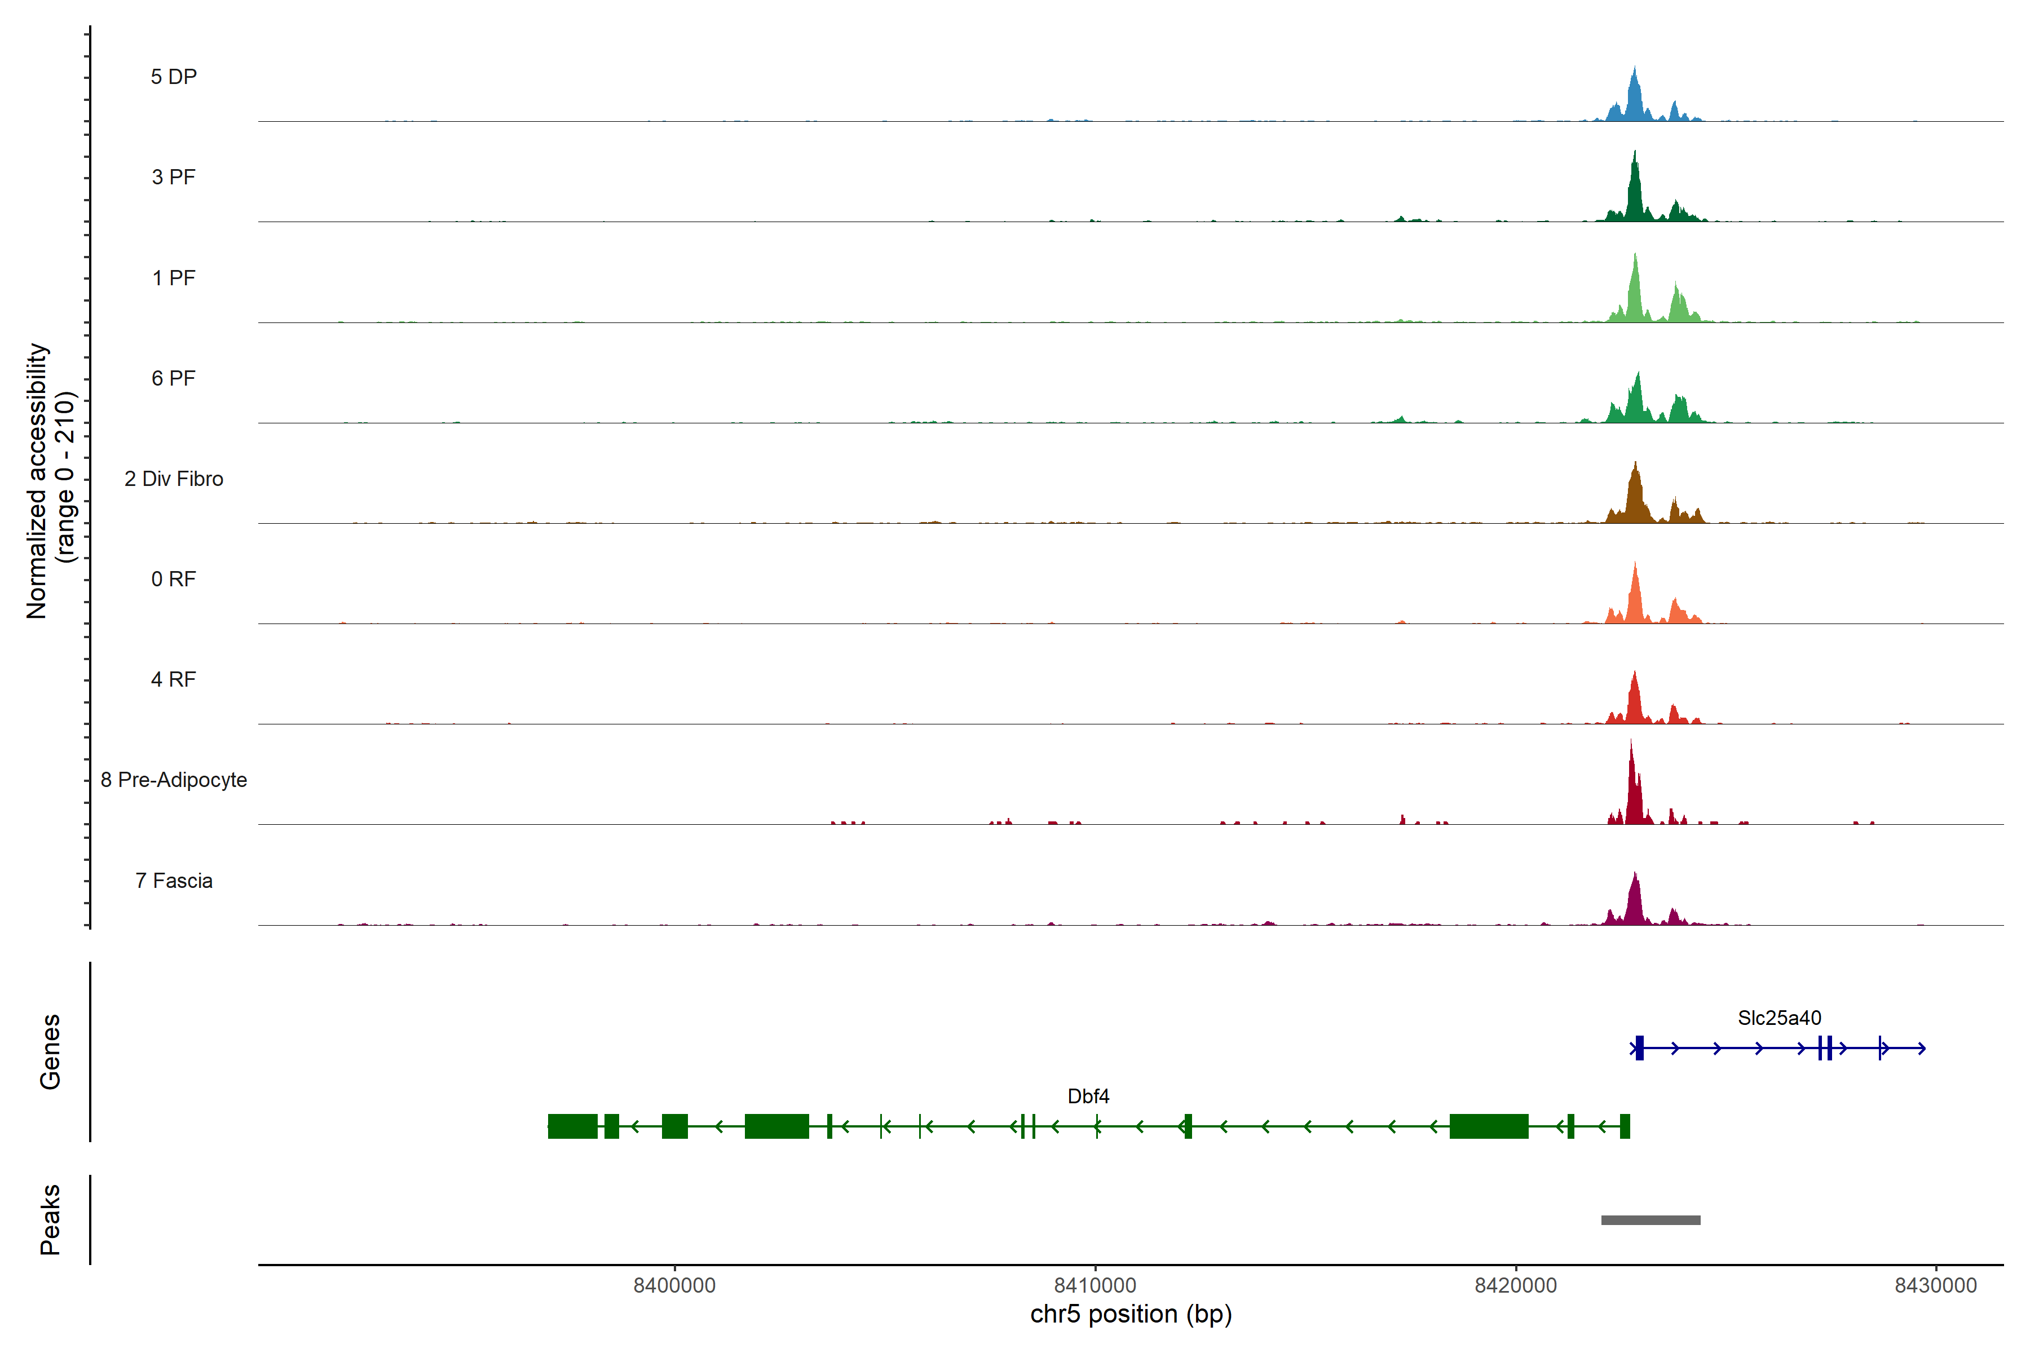Viewport: 2030px width, 1353px height.
Task: Click the 2 Div Fibro label
Action: coord(174,479)
